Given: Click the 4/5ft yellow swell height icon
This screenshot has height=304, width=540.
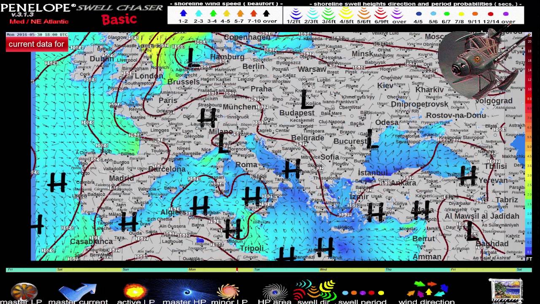Looking at the screenshot, I should click(346, 13).
